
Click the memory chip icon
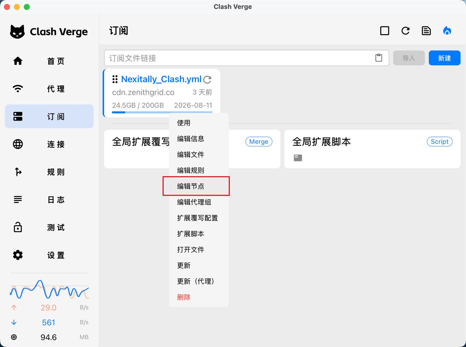pos(14,337)
